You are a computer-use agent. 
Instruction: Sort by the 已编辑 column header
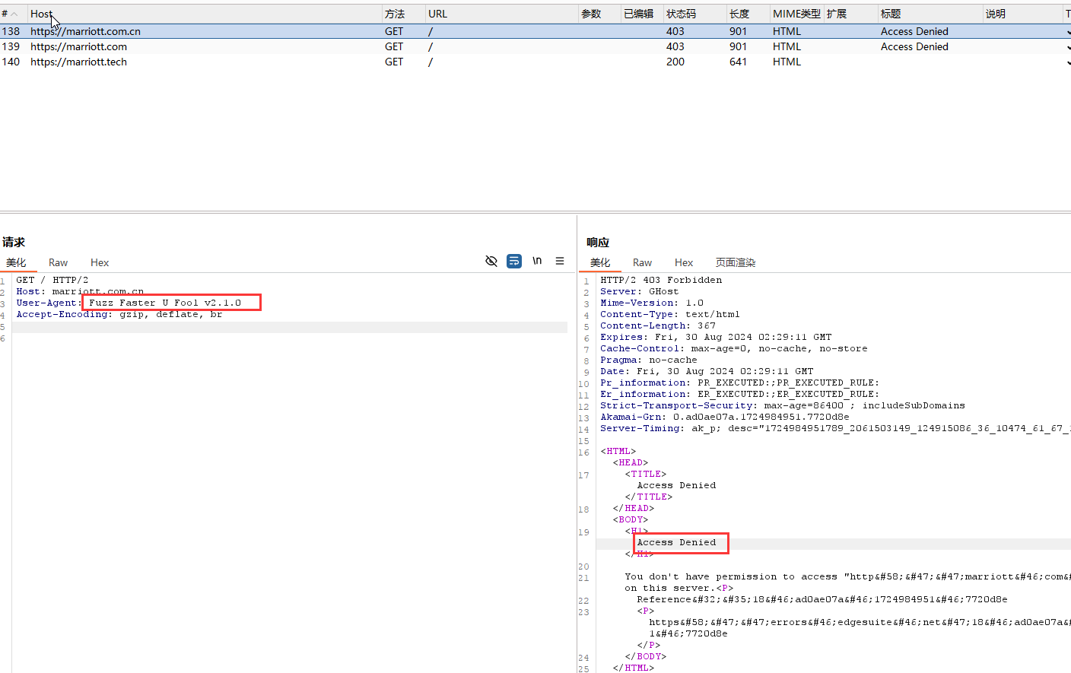tap(642, 14)
